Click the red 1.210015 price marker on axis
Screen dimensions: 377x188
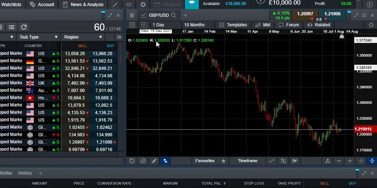coord(363,129)
